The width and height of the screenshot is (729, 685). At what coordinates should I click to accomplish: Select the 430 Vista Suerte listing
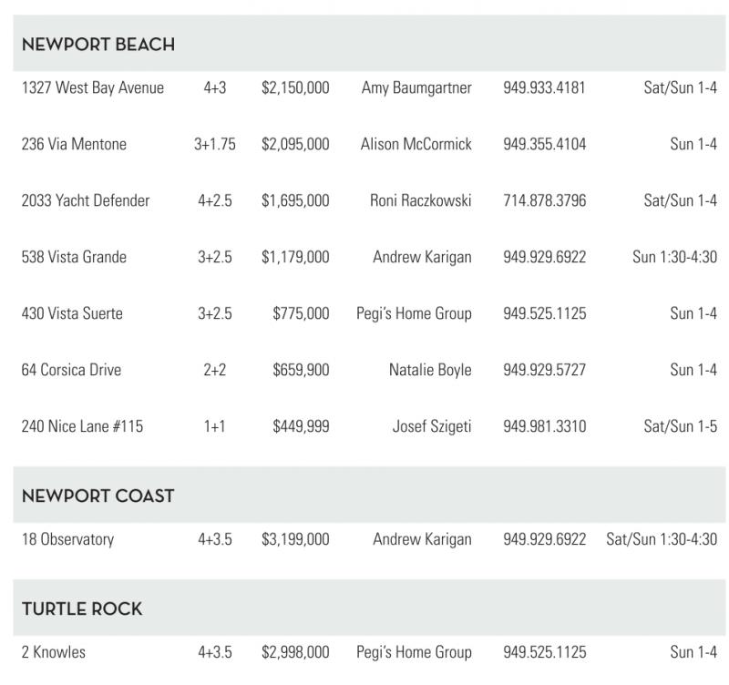point(72,314)
